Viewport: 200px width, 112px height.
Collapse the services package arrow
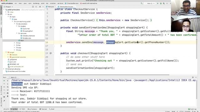click(17, 33)
